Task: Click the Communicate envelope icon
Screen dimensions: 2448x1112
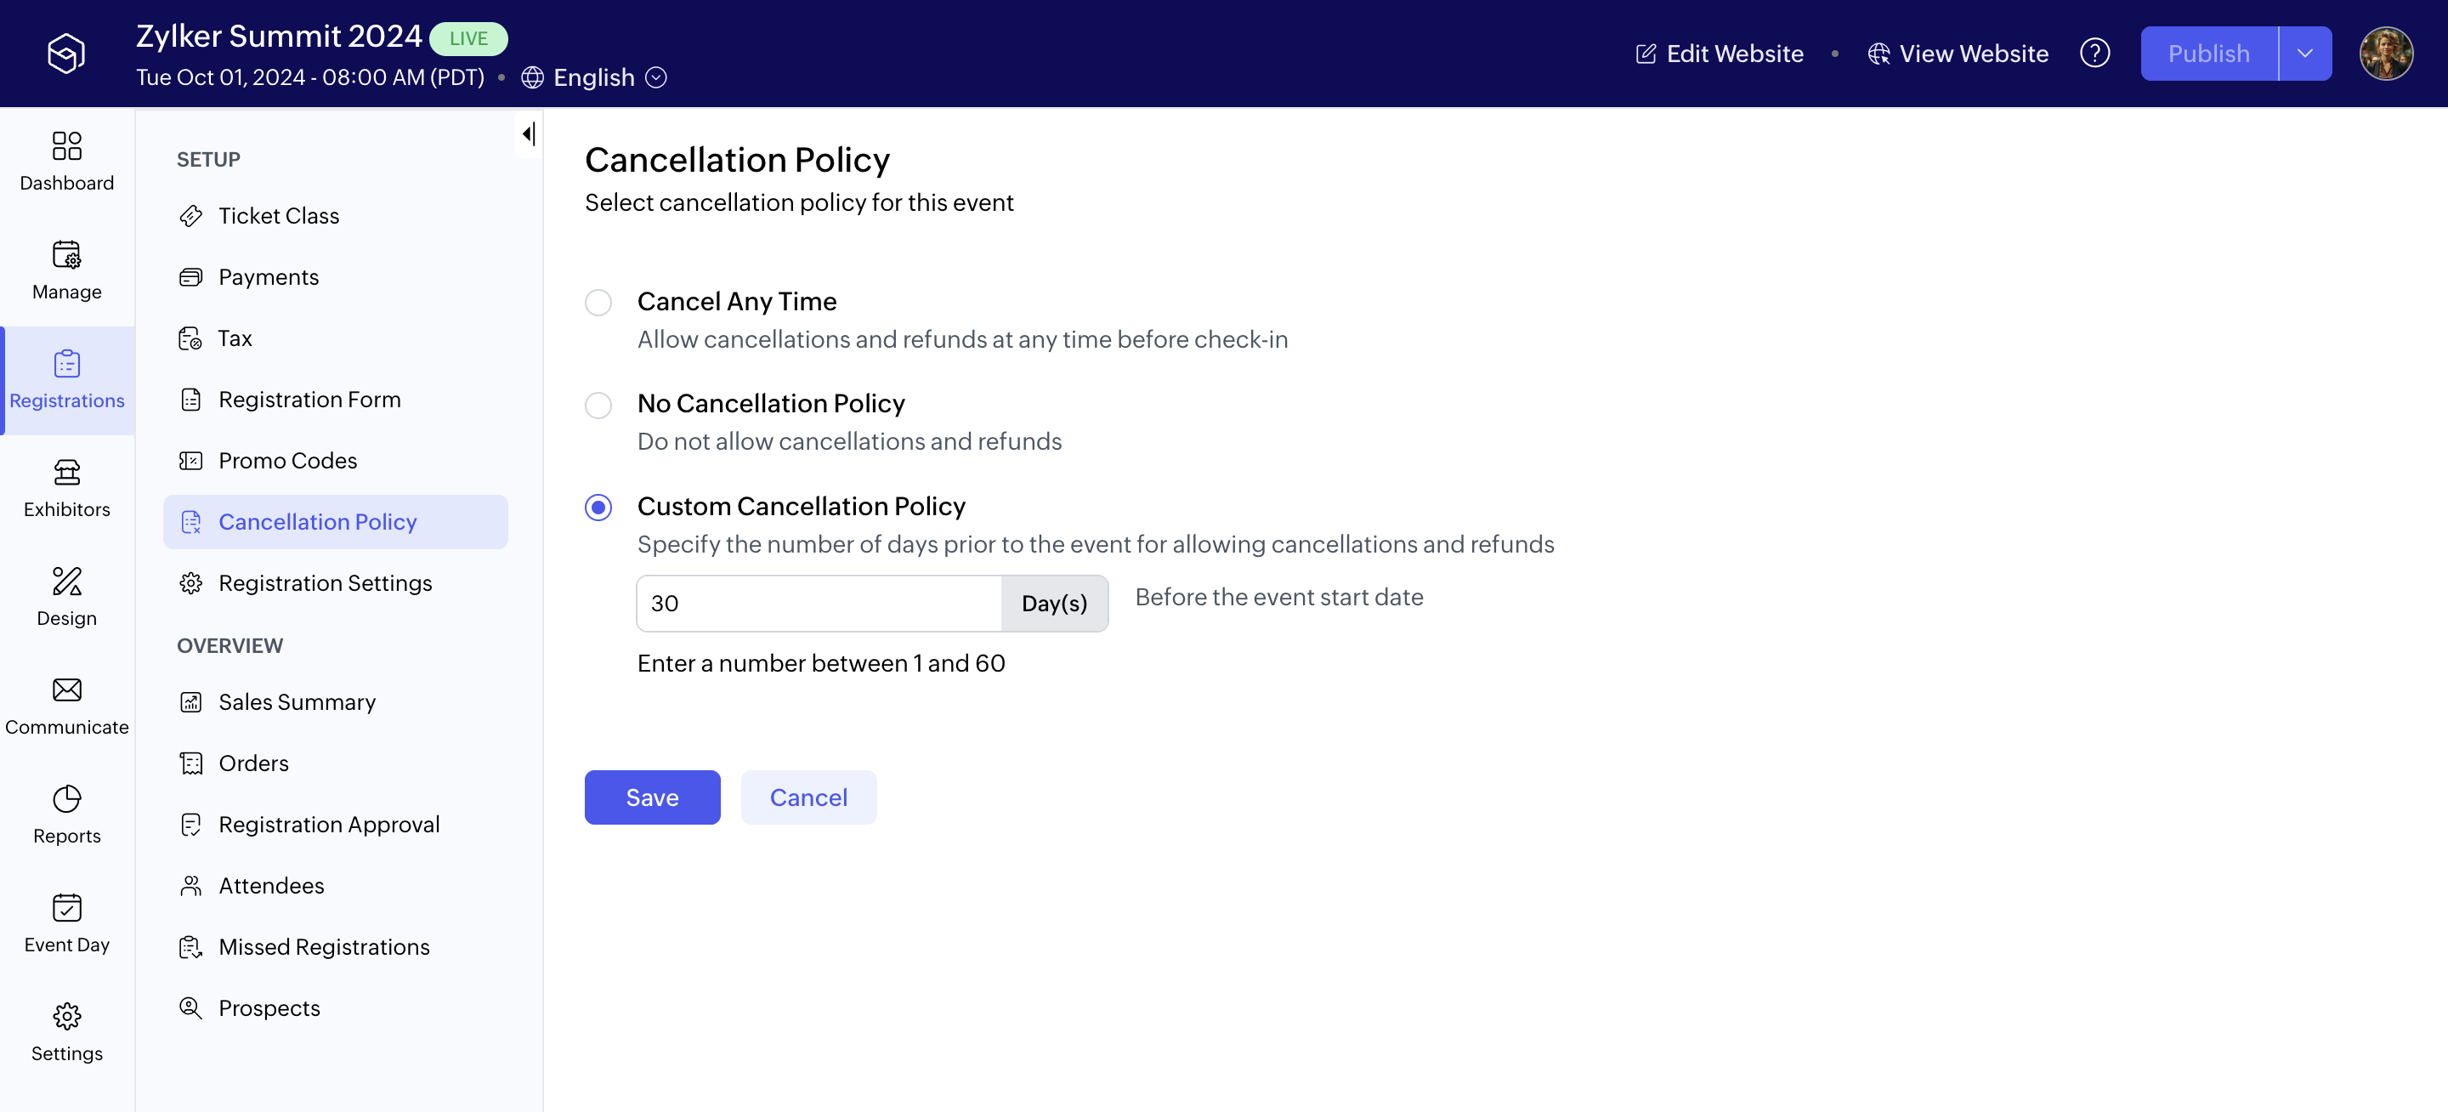Action: tap(66, 690)
